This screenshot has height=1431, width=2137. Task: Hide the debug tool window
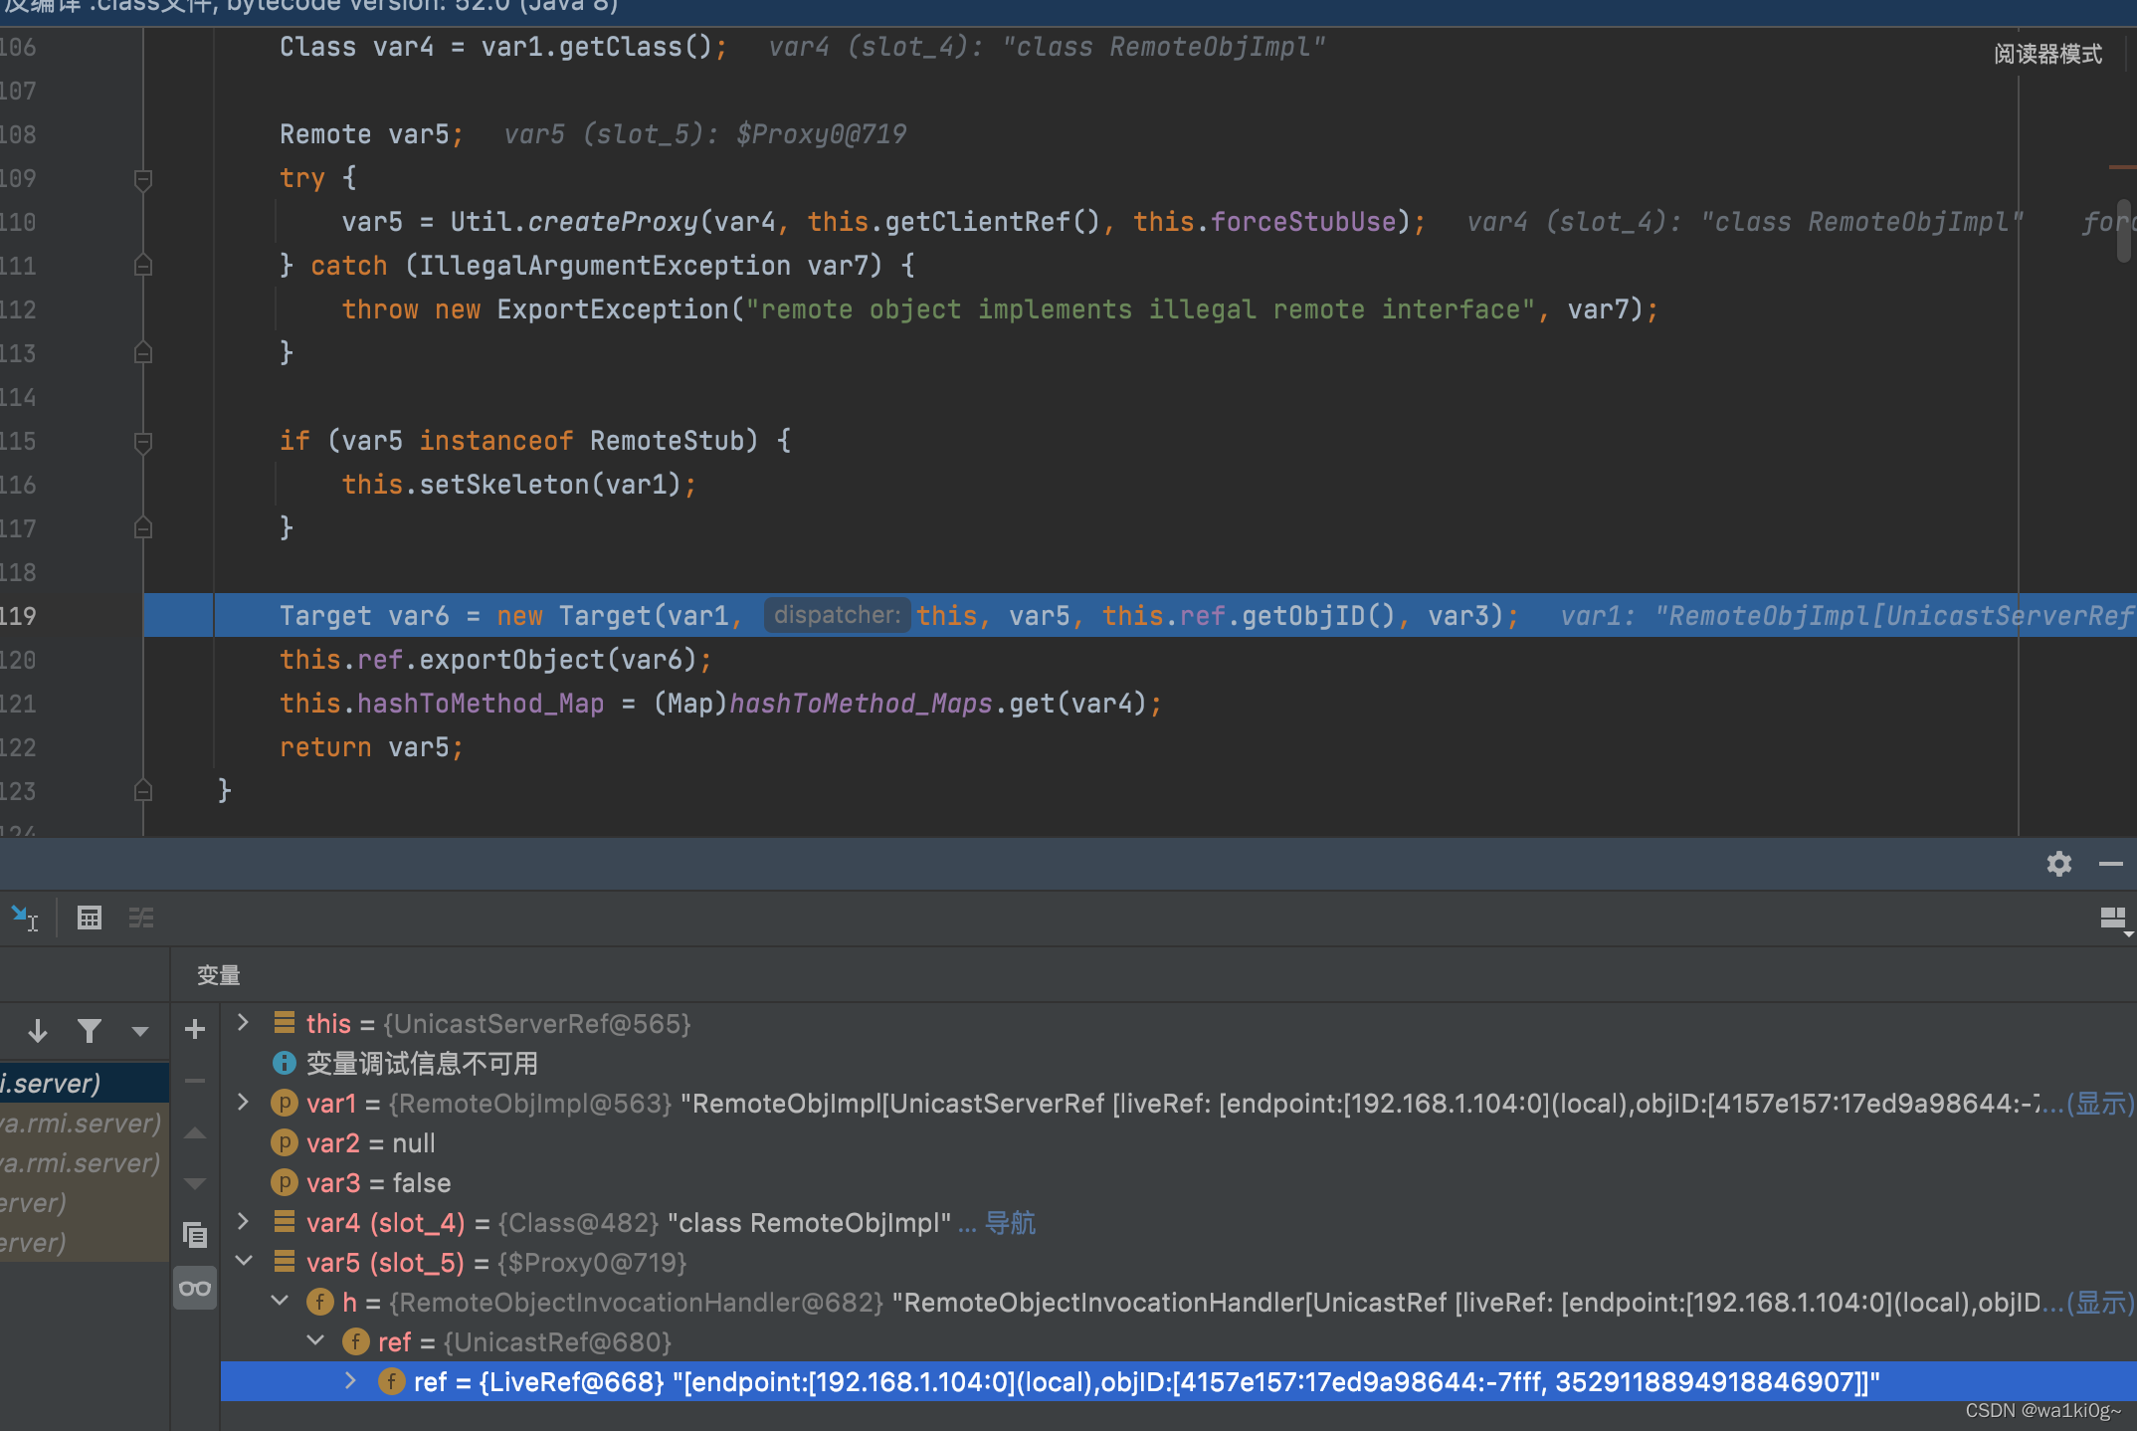click(x=2110, y=864)
